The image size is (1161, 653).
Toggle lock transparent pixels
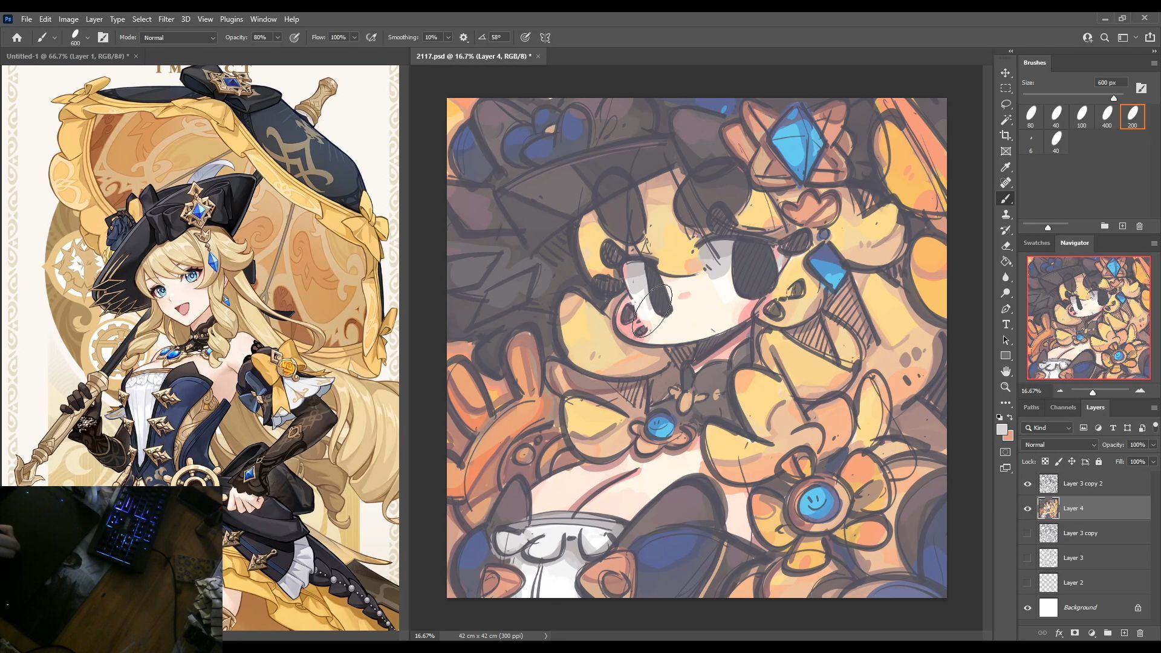(1045, 461)
